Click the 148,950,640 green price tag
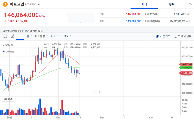Image resolution: width=194 pixels, height=120 pixels. point(186,68)
